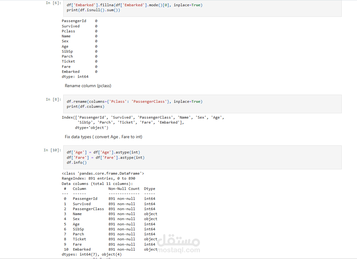Screen dimensions: 357x259
Task: Select 'Survived 0' line in null-count output
Action: click(x=79, y=26)
